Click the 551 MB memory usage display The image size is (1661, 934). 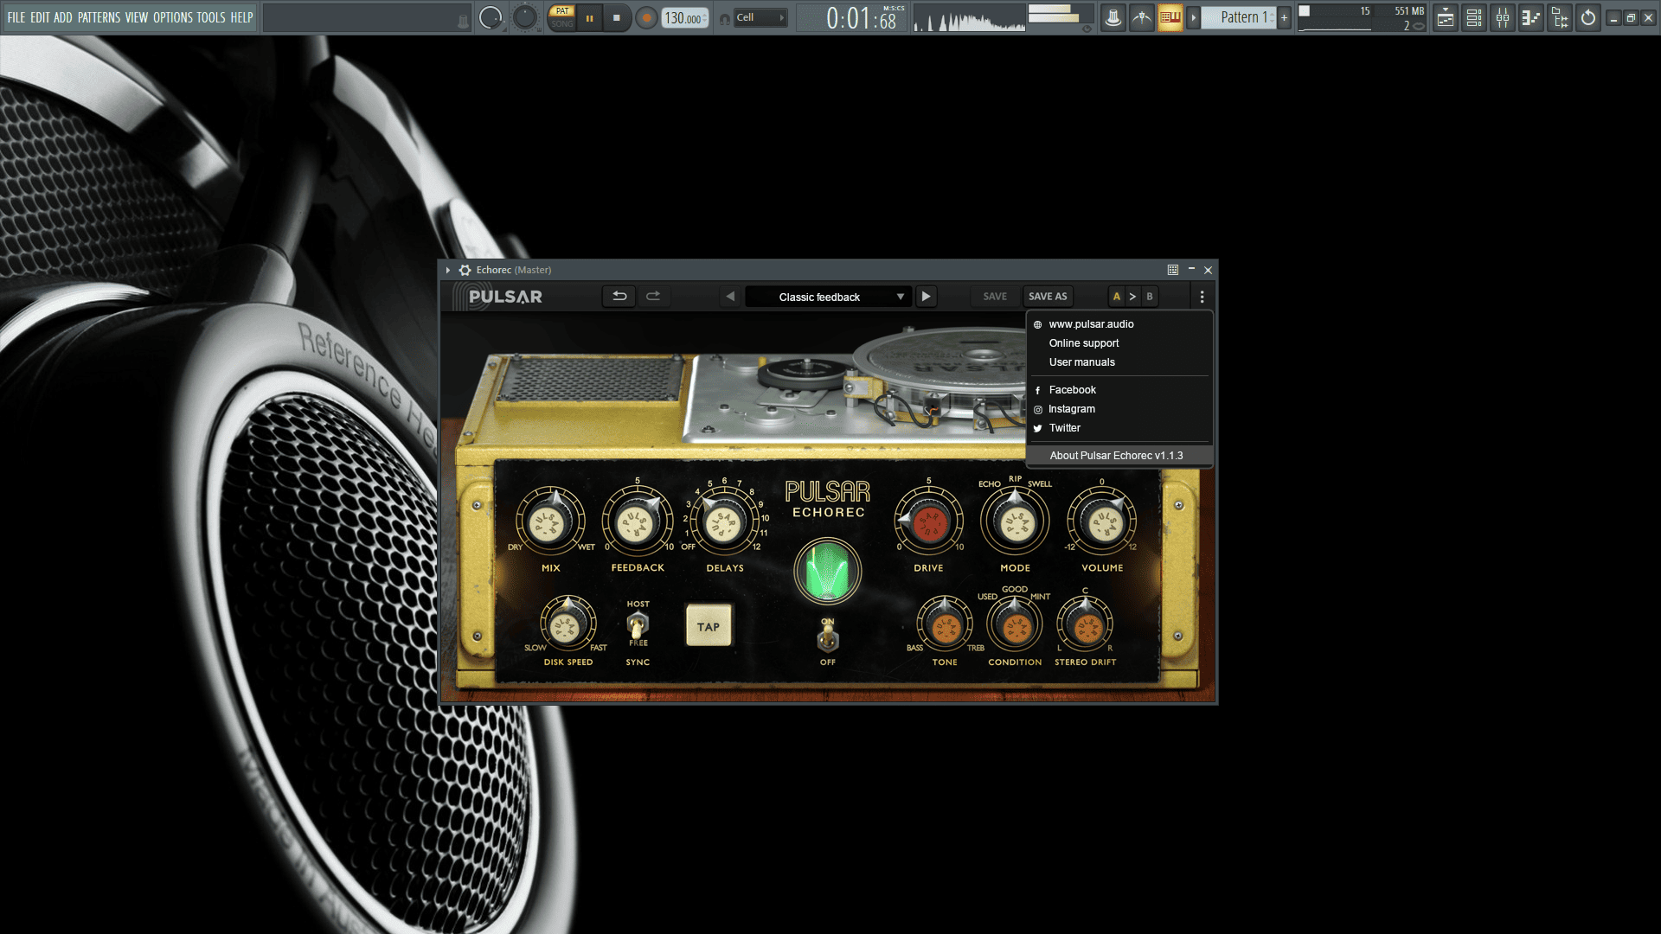click(x=1409, y=11)
